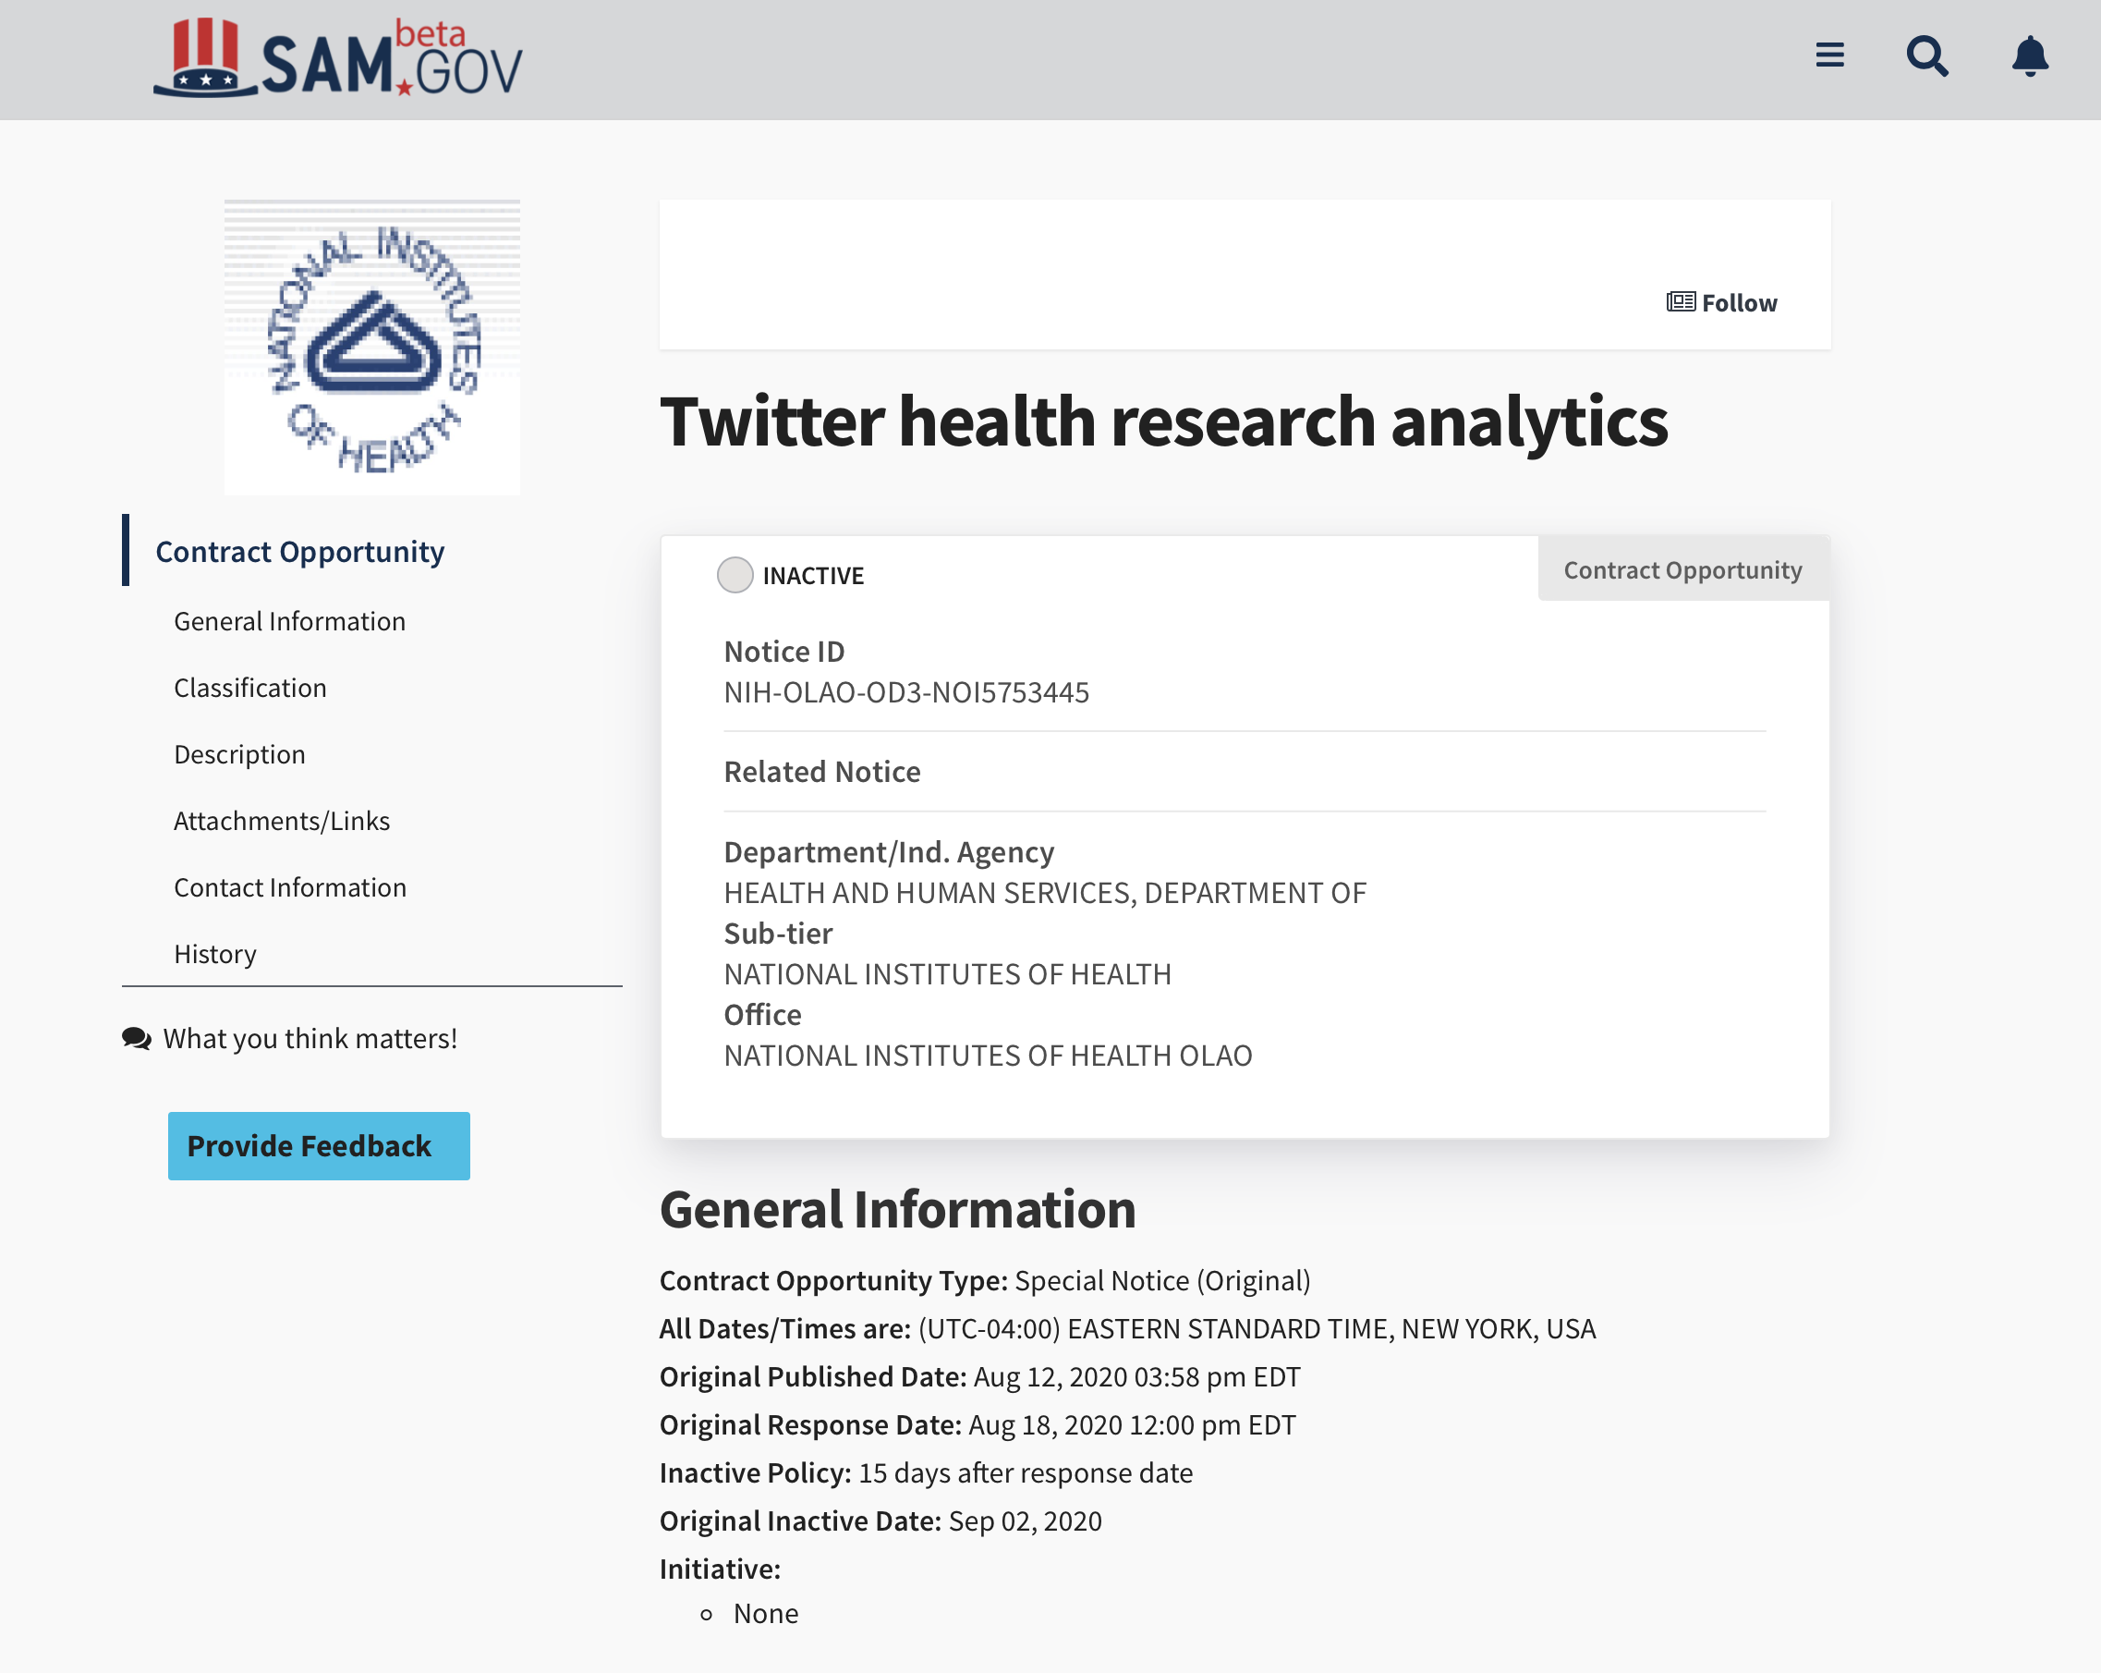Click the beta SAM.gov logo
The width and height of the screenshot is (2101, 1673).
tap(338, 60)
